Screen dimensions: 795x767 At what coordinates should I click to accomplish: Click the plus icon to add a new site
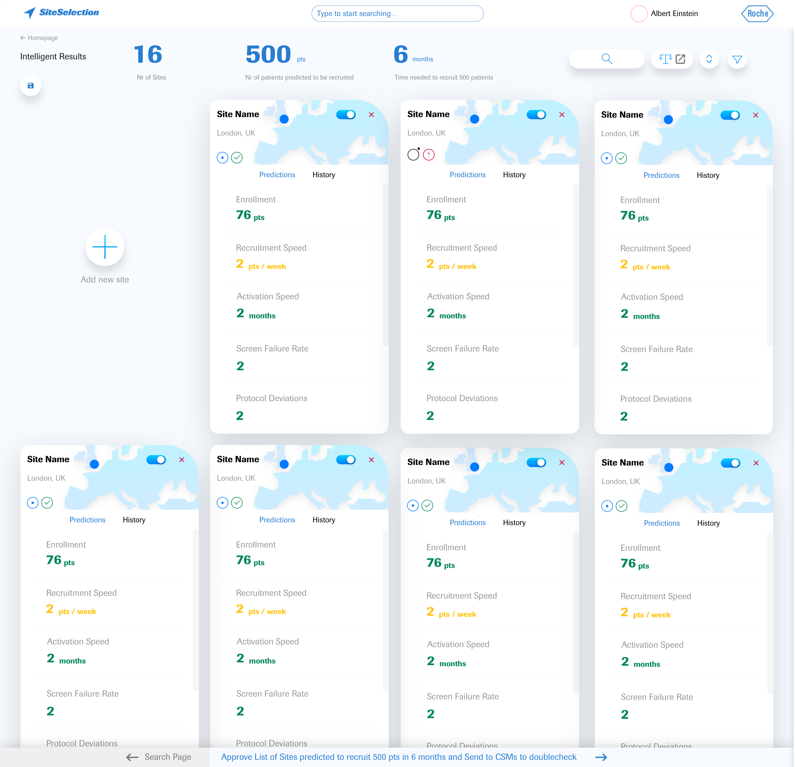(105, 247)
